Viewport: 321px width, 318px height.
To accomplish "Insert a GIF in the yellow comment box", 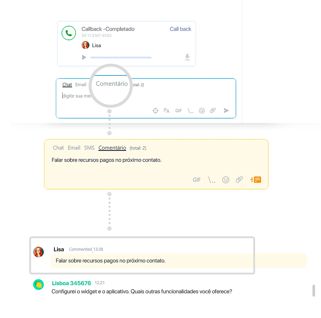I will (x=197, y=180).
